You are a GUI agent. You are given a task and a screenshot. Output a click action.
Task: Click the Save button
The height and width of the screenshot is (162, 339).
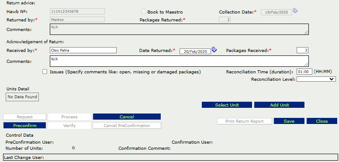(289, 121)
